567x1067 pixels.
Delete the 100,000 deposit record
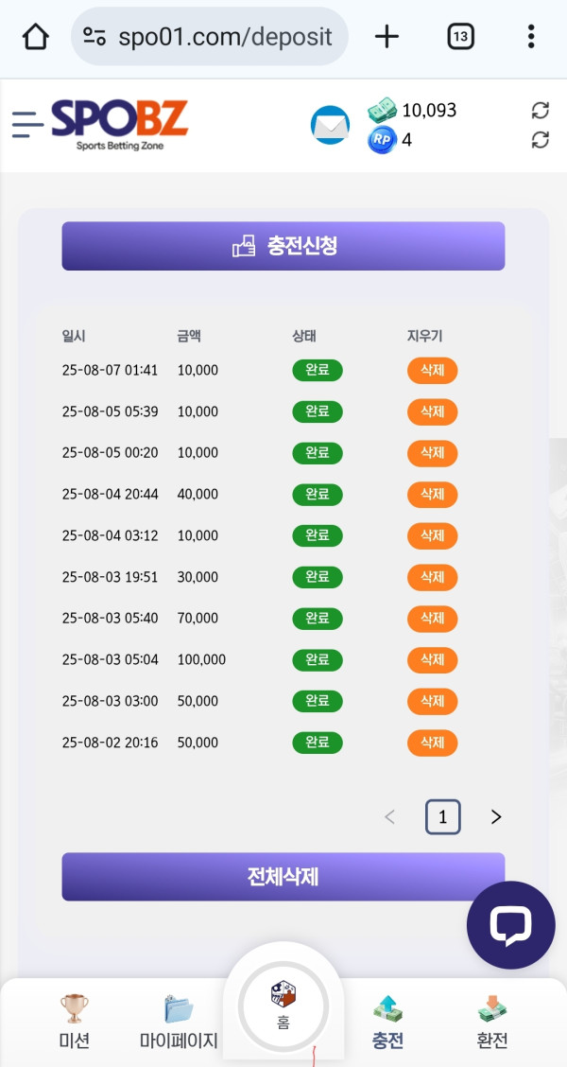[432, 659]
